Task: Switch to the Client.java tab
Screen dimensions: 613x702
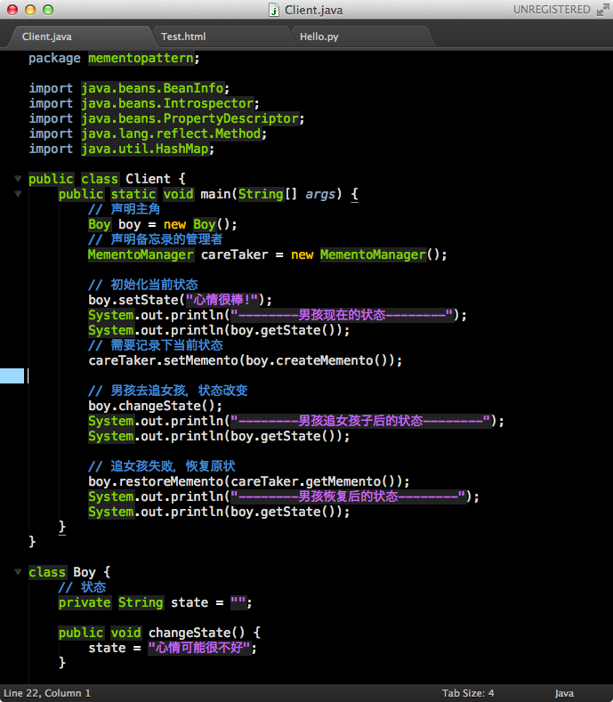Action: pos(47,36)
